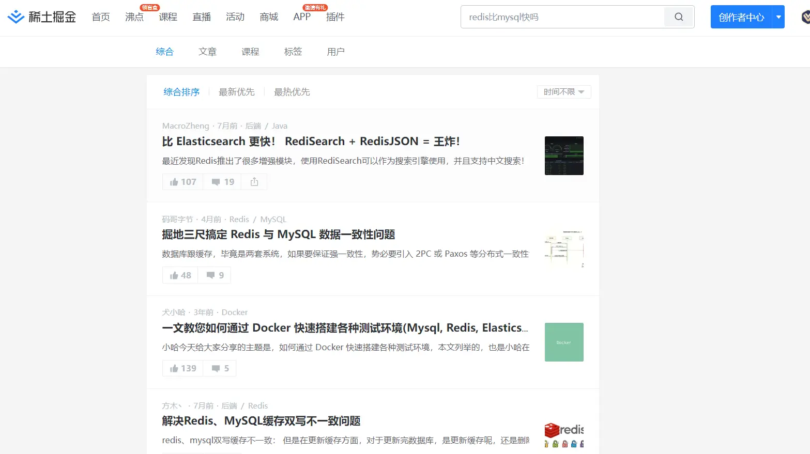This screenshot has height=454, width=810.
Task: Open 插件 in top navigation
Action: (335, 17)
